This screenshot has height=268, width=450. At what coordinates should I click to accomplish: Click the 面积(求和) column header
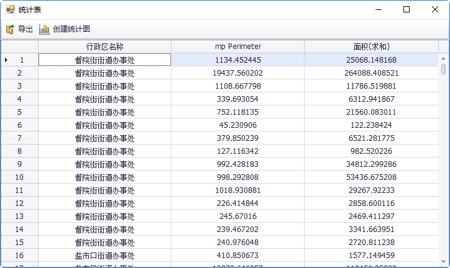click(x=371, y=47)
